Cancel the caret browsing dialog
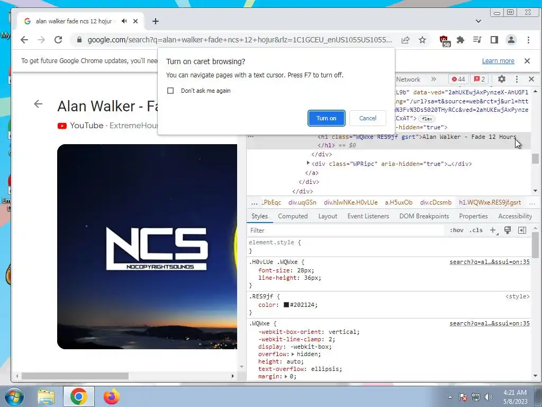Screen dimensions: 542x407 pyautogui.click(x=368, y=118)
